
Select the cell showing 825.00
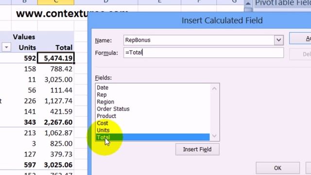click(x=56, y=144)
